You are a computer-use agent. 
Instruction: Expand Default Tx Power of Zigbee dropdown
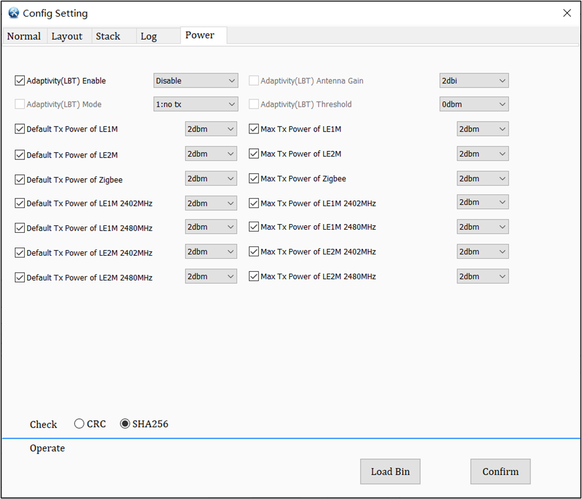[211, 179]
